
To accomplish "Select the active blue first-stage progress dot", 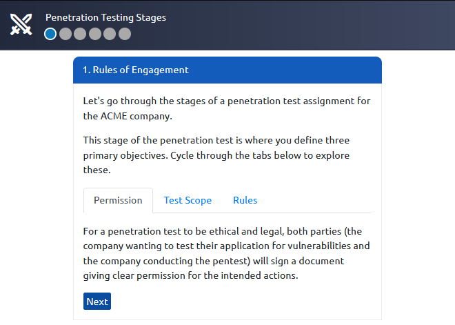I will point(50,34).
